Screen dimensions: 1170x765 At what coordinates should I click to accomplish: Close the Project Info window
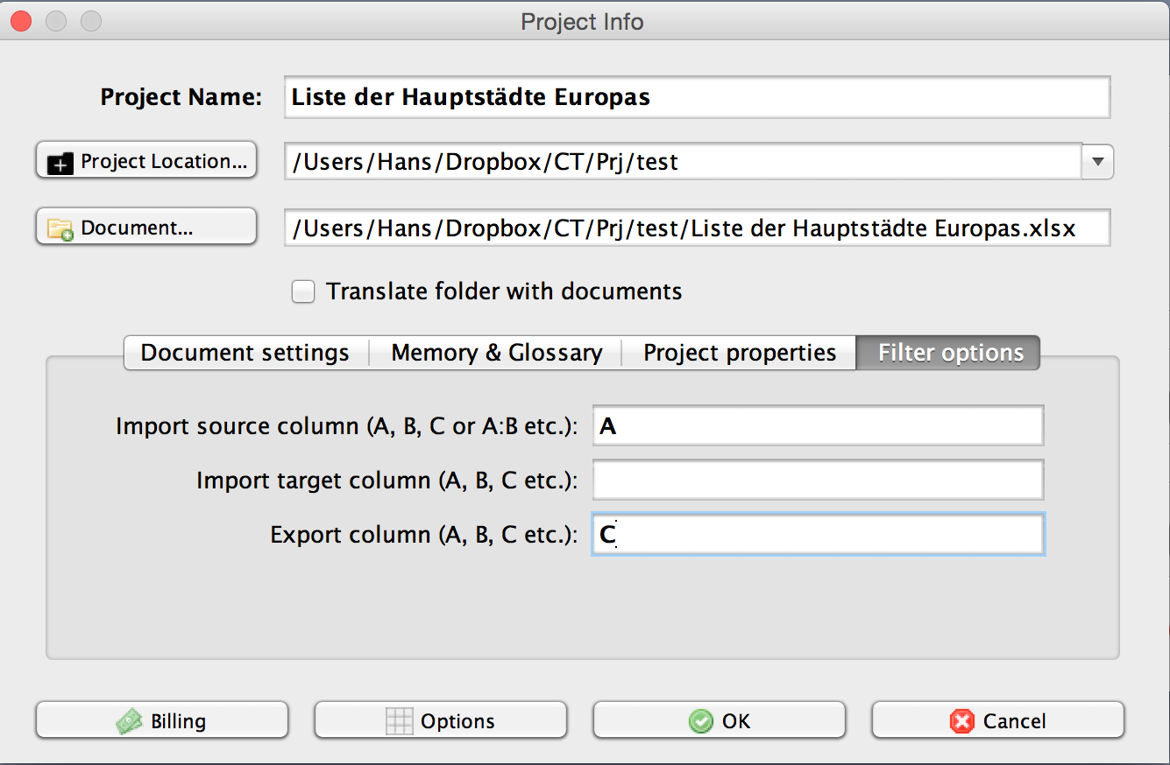pyautogui.click(x=21, y=20)
